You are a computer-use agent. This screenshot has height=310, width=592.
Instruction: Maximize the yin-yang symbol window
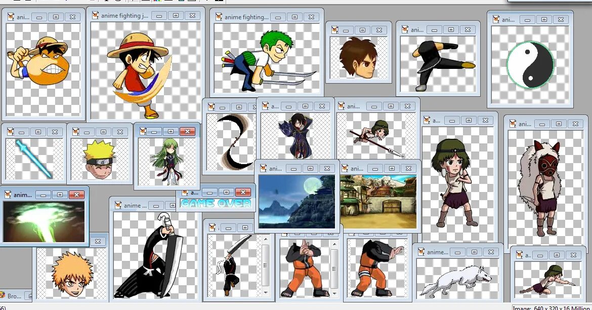click(x=544, y=19)
